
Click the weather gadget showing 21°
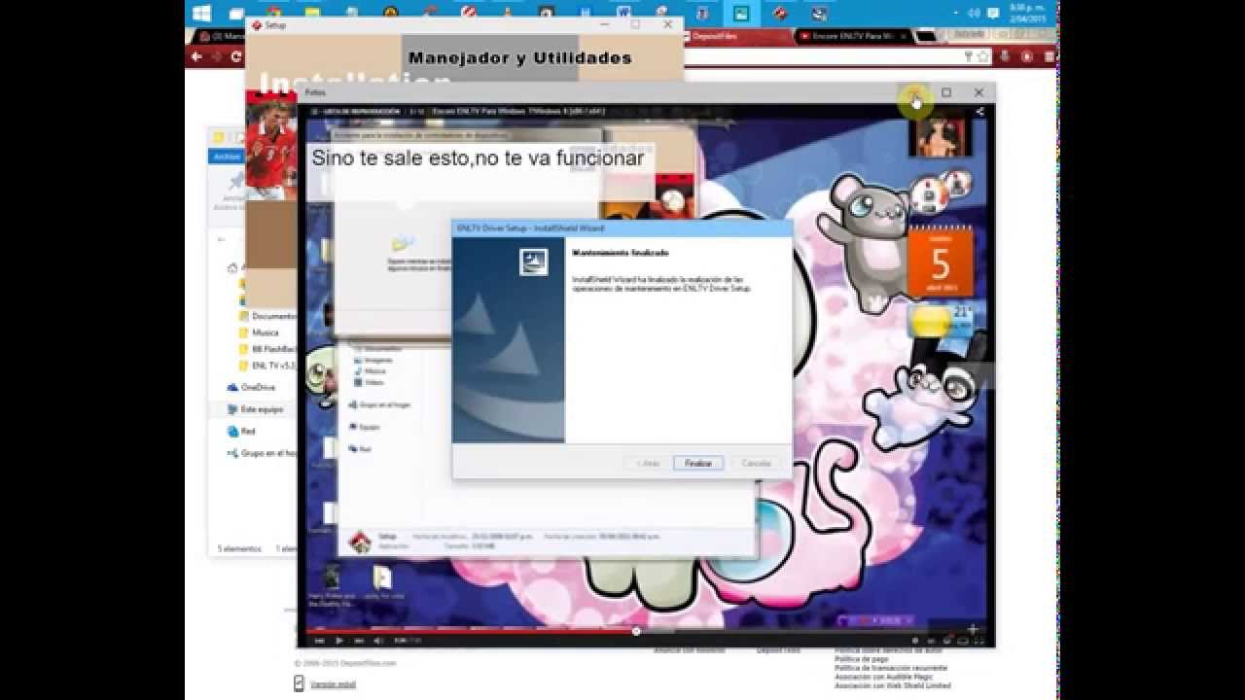click(941, 320)
